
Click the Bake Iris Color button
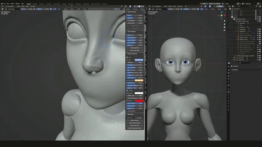(x=135, y=120)
